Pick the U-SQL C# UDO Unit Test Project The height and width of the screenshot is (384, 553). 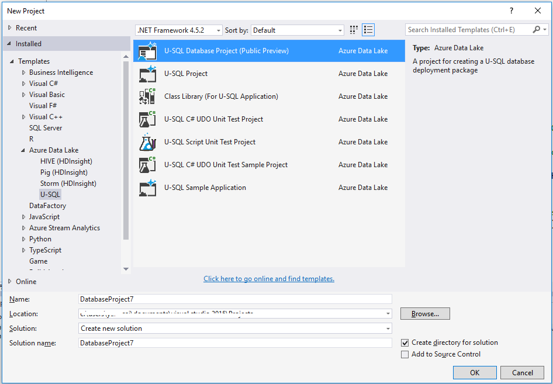[147, 119]
